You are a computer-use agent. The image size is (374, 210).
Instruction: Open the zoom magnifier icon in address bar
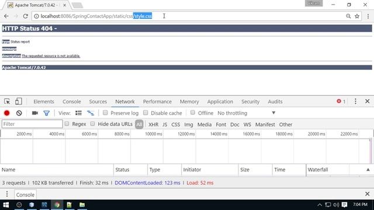[348, 16]
